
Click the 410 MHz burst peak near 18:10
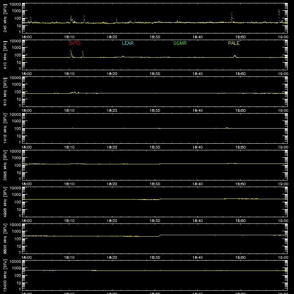[x=71, y=53]
